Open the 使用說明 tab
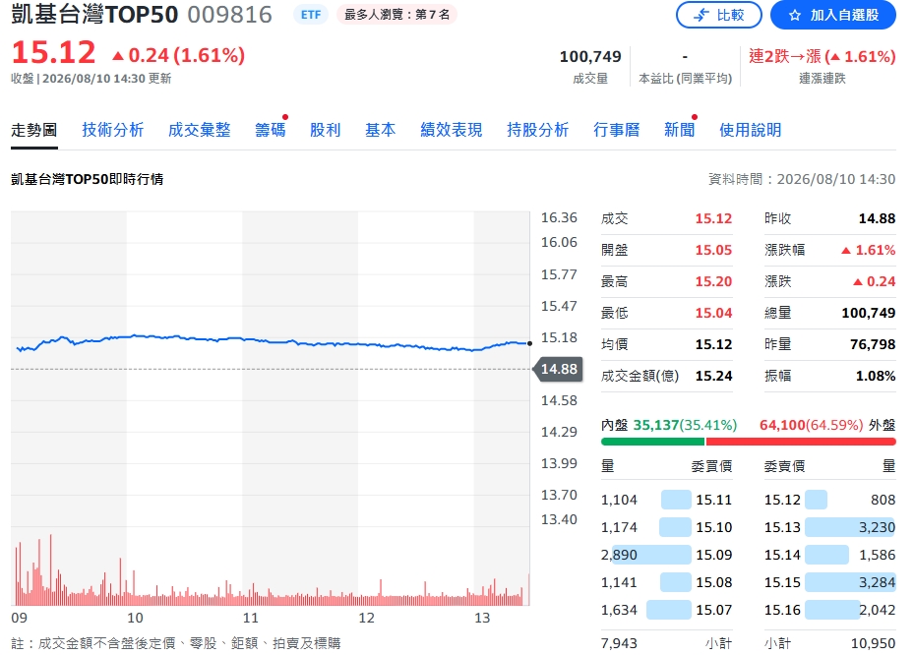The width and height of the screenshot is (914, 655). [751, 130]
